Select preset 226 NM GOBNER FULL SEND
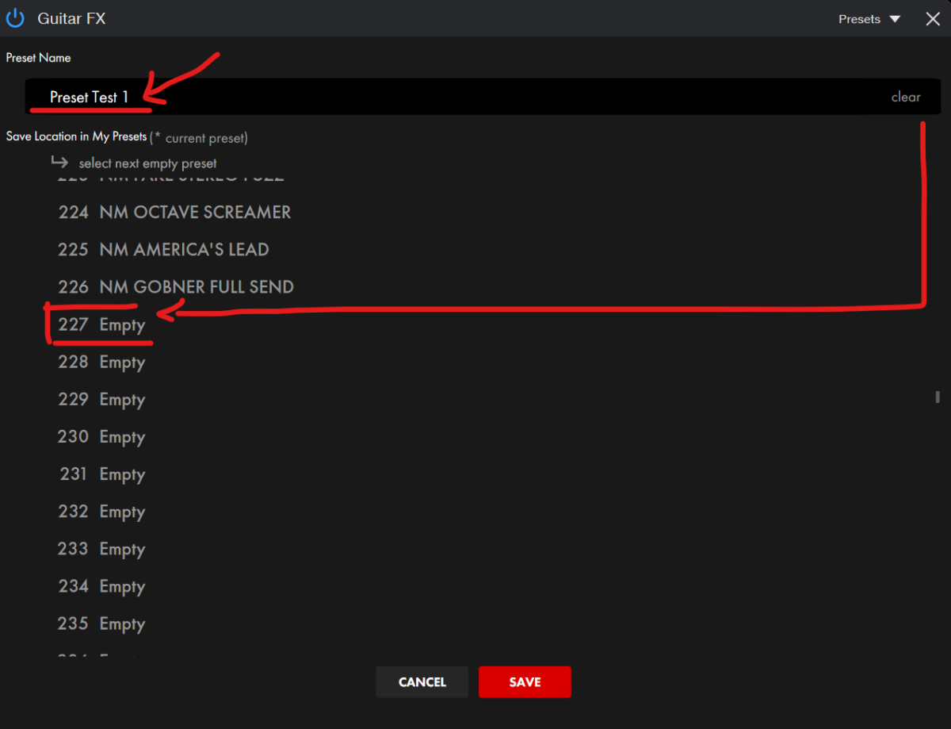This screenshot has height=729, width=951. 175,286
